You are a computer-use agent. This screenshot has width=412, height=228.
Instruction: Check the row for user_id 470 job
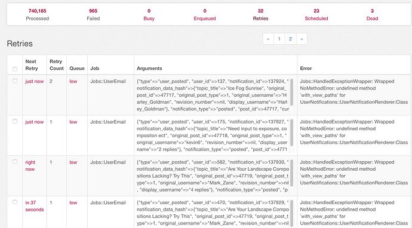(x=15, y=202)
